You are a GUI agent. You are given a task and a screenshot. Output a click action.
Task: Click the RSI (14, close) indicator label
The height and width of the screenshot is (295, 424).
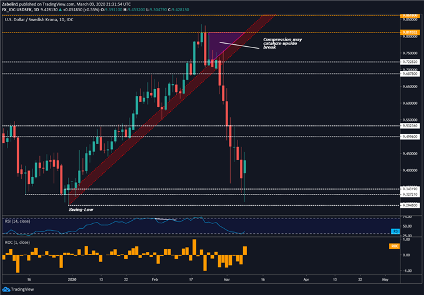(x=17, y=221)
